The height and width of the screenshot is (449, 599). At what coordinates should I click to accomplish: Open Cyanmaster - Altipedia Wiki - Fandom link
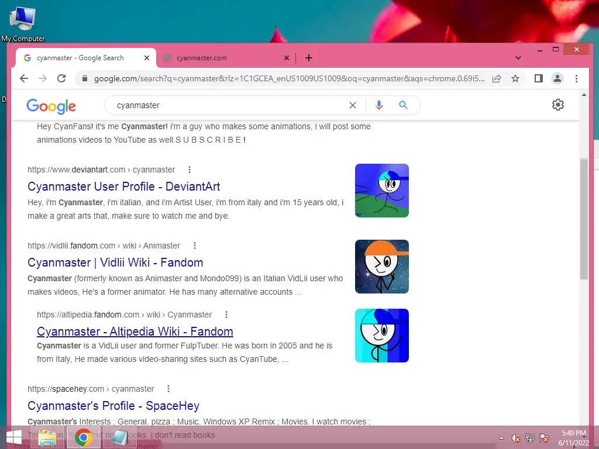[135, 331]
